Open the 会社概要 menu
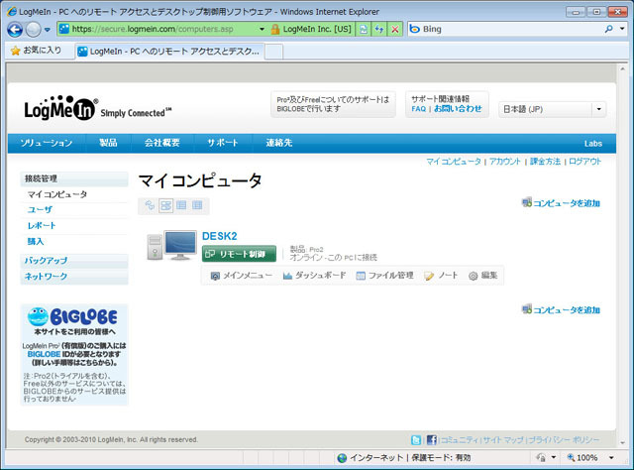Screen dimensions: 634x470 162,143
